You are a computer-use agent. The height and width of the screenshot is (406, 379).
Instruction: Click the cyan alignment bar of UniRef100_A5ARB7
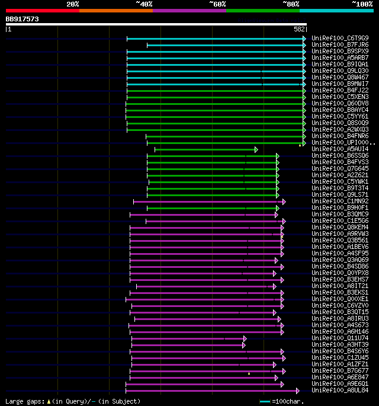(215, 58)
